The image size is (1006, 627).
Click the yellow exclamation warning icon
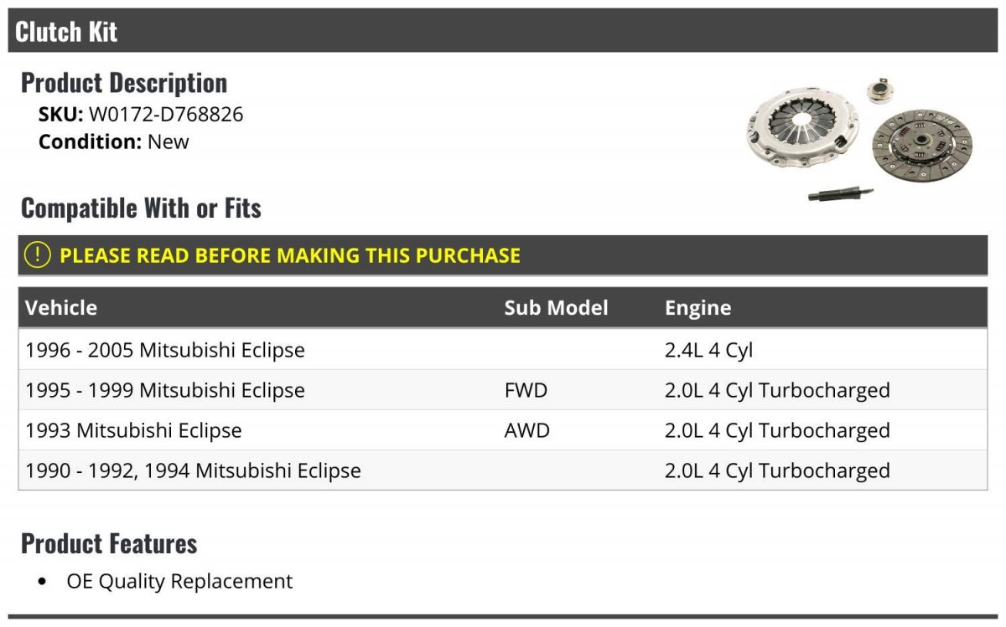(x=37, y=255)
